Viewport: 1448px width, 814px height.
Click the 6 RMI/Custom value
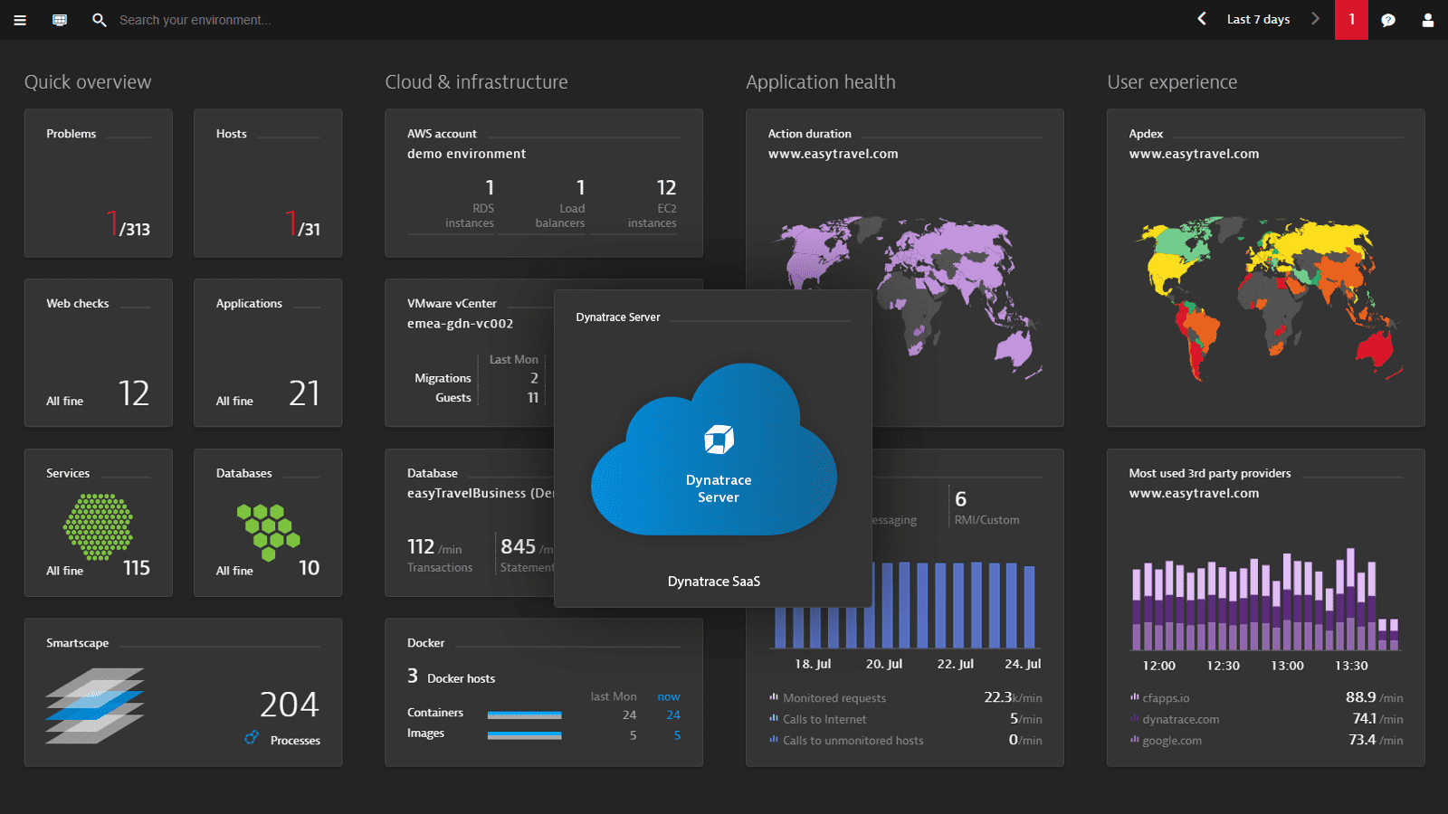(x=986, y=507)
